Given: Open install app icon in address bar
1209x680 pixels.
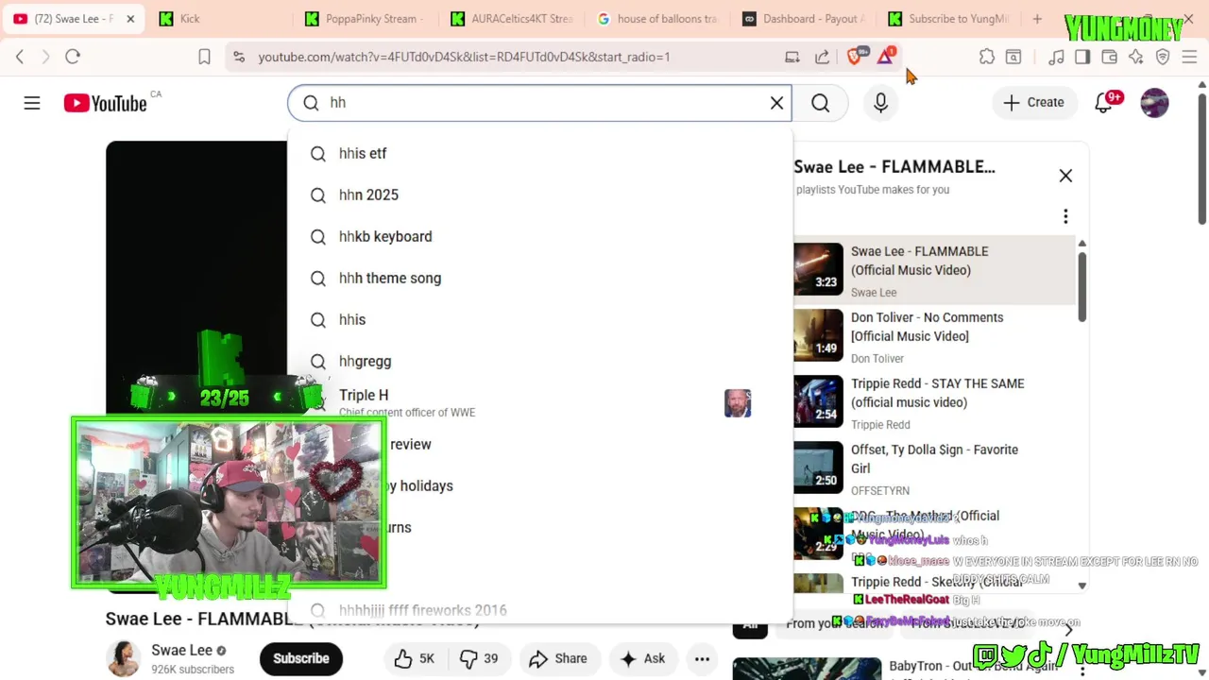Looking at the screenshot, I should pyautogui.click(x=792, y=57).
